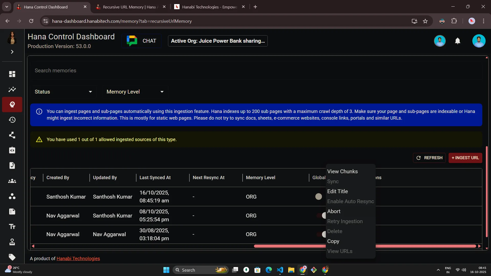
Task: Open the Memory Level filter dropdown
Action: pyautogui.click(x=135, y=92)
